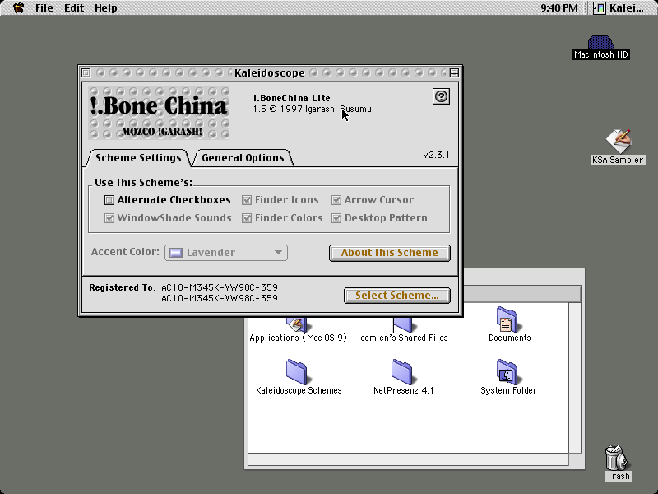This screenshot has height=494, width=658.
Task: Click the !.Bone China scheme logo
Action: (159, 113)
